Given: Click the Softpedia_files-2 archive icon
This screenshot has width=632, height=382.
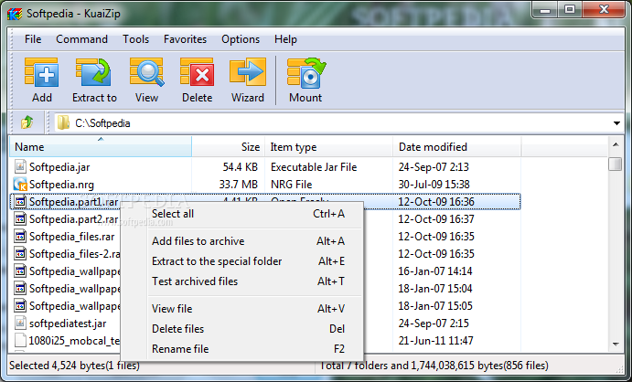Looking at the screenshot, I should (20, 253).
